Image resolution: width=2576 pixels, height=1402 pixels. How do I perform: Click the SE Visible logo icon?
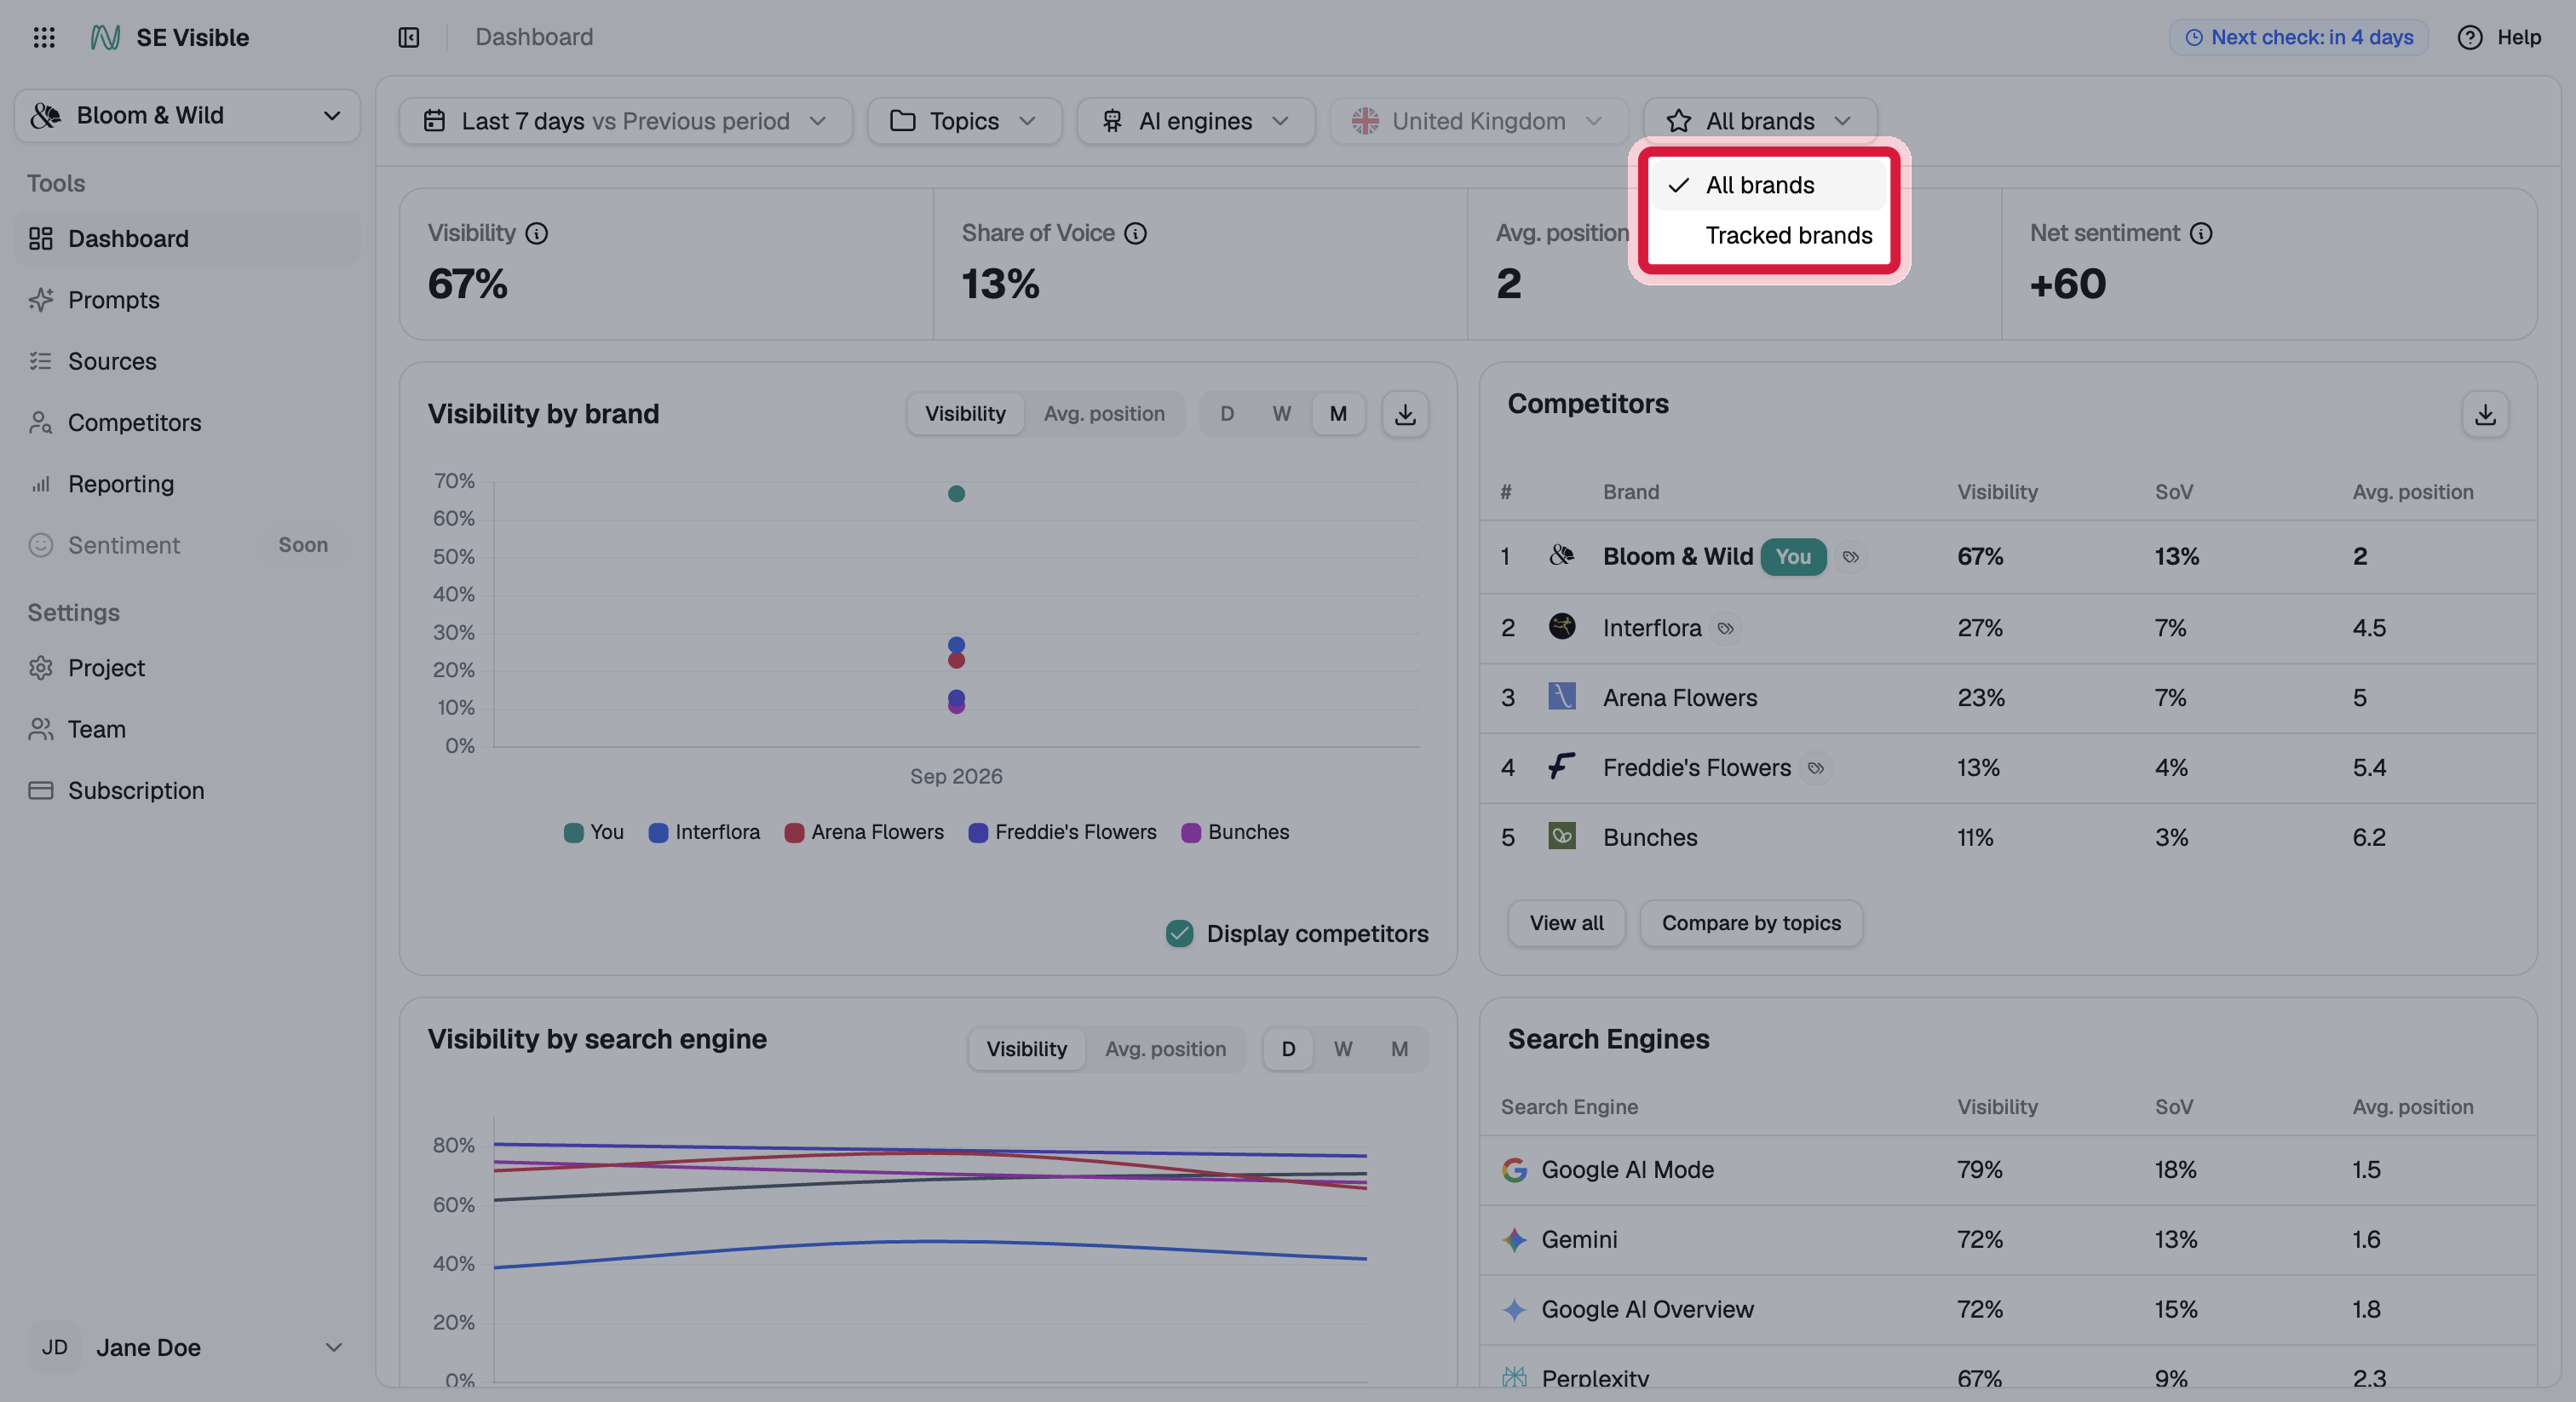105,37
